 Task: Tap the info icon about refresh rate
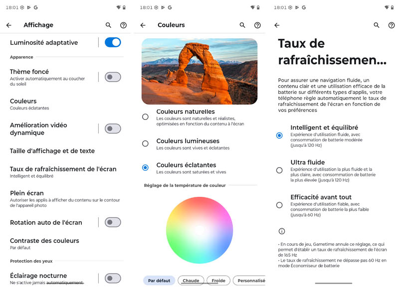(x=282, y=231)
